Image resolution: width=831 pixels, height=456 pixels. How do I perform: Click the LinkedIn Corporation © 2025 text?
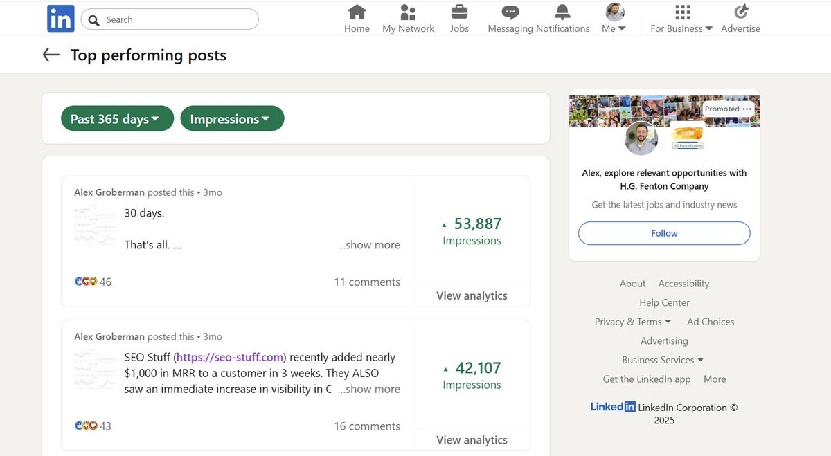[x=688, y=414]
